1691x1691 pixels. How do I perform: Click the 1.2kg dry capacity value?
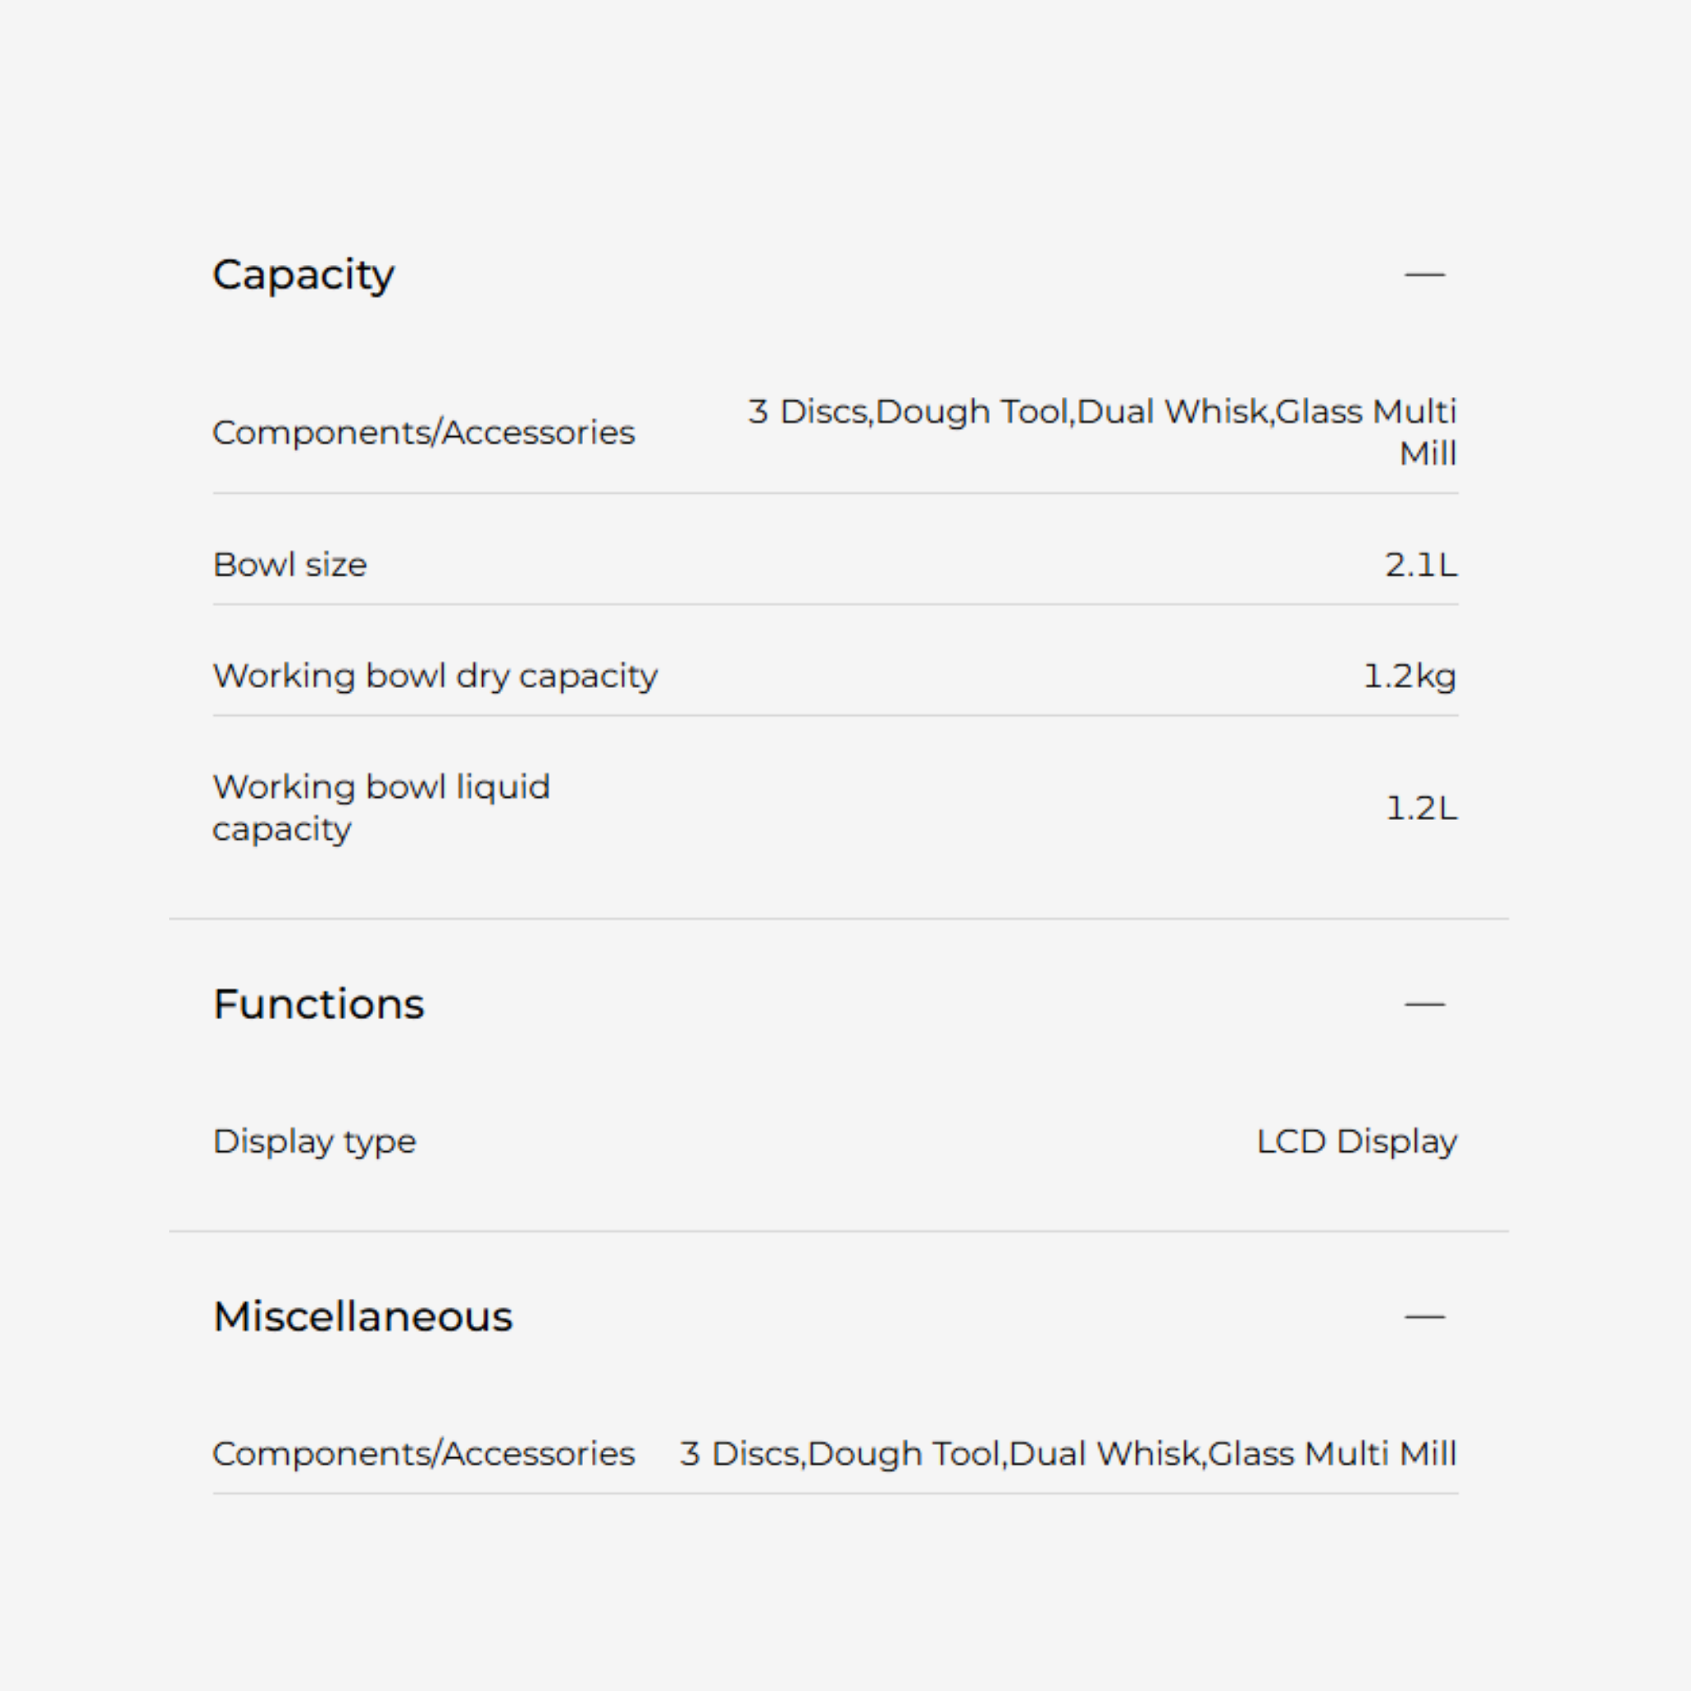(x=1409, y=675)
